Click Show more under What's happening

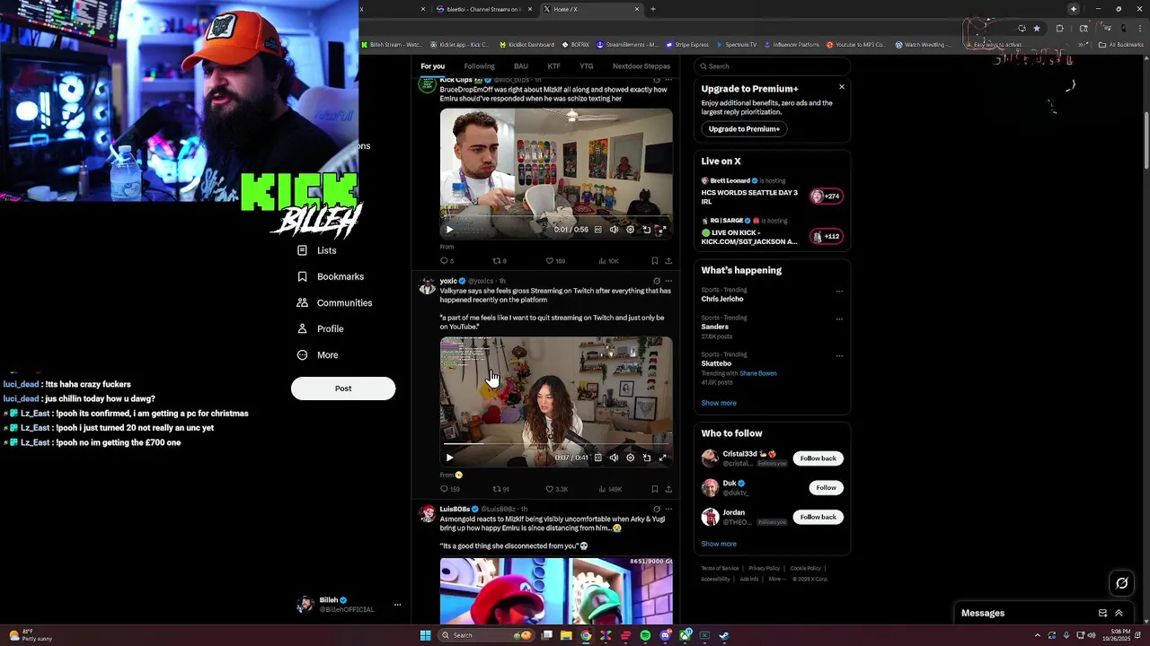tap(719, 403)
